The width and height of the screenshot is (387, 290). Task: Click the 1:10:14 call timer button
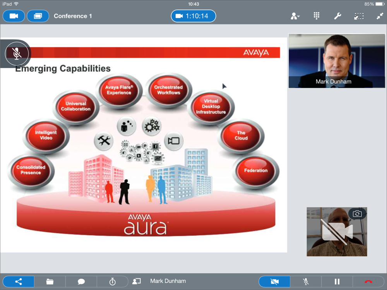(193, 16)
